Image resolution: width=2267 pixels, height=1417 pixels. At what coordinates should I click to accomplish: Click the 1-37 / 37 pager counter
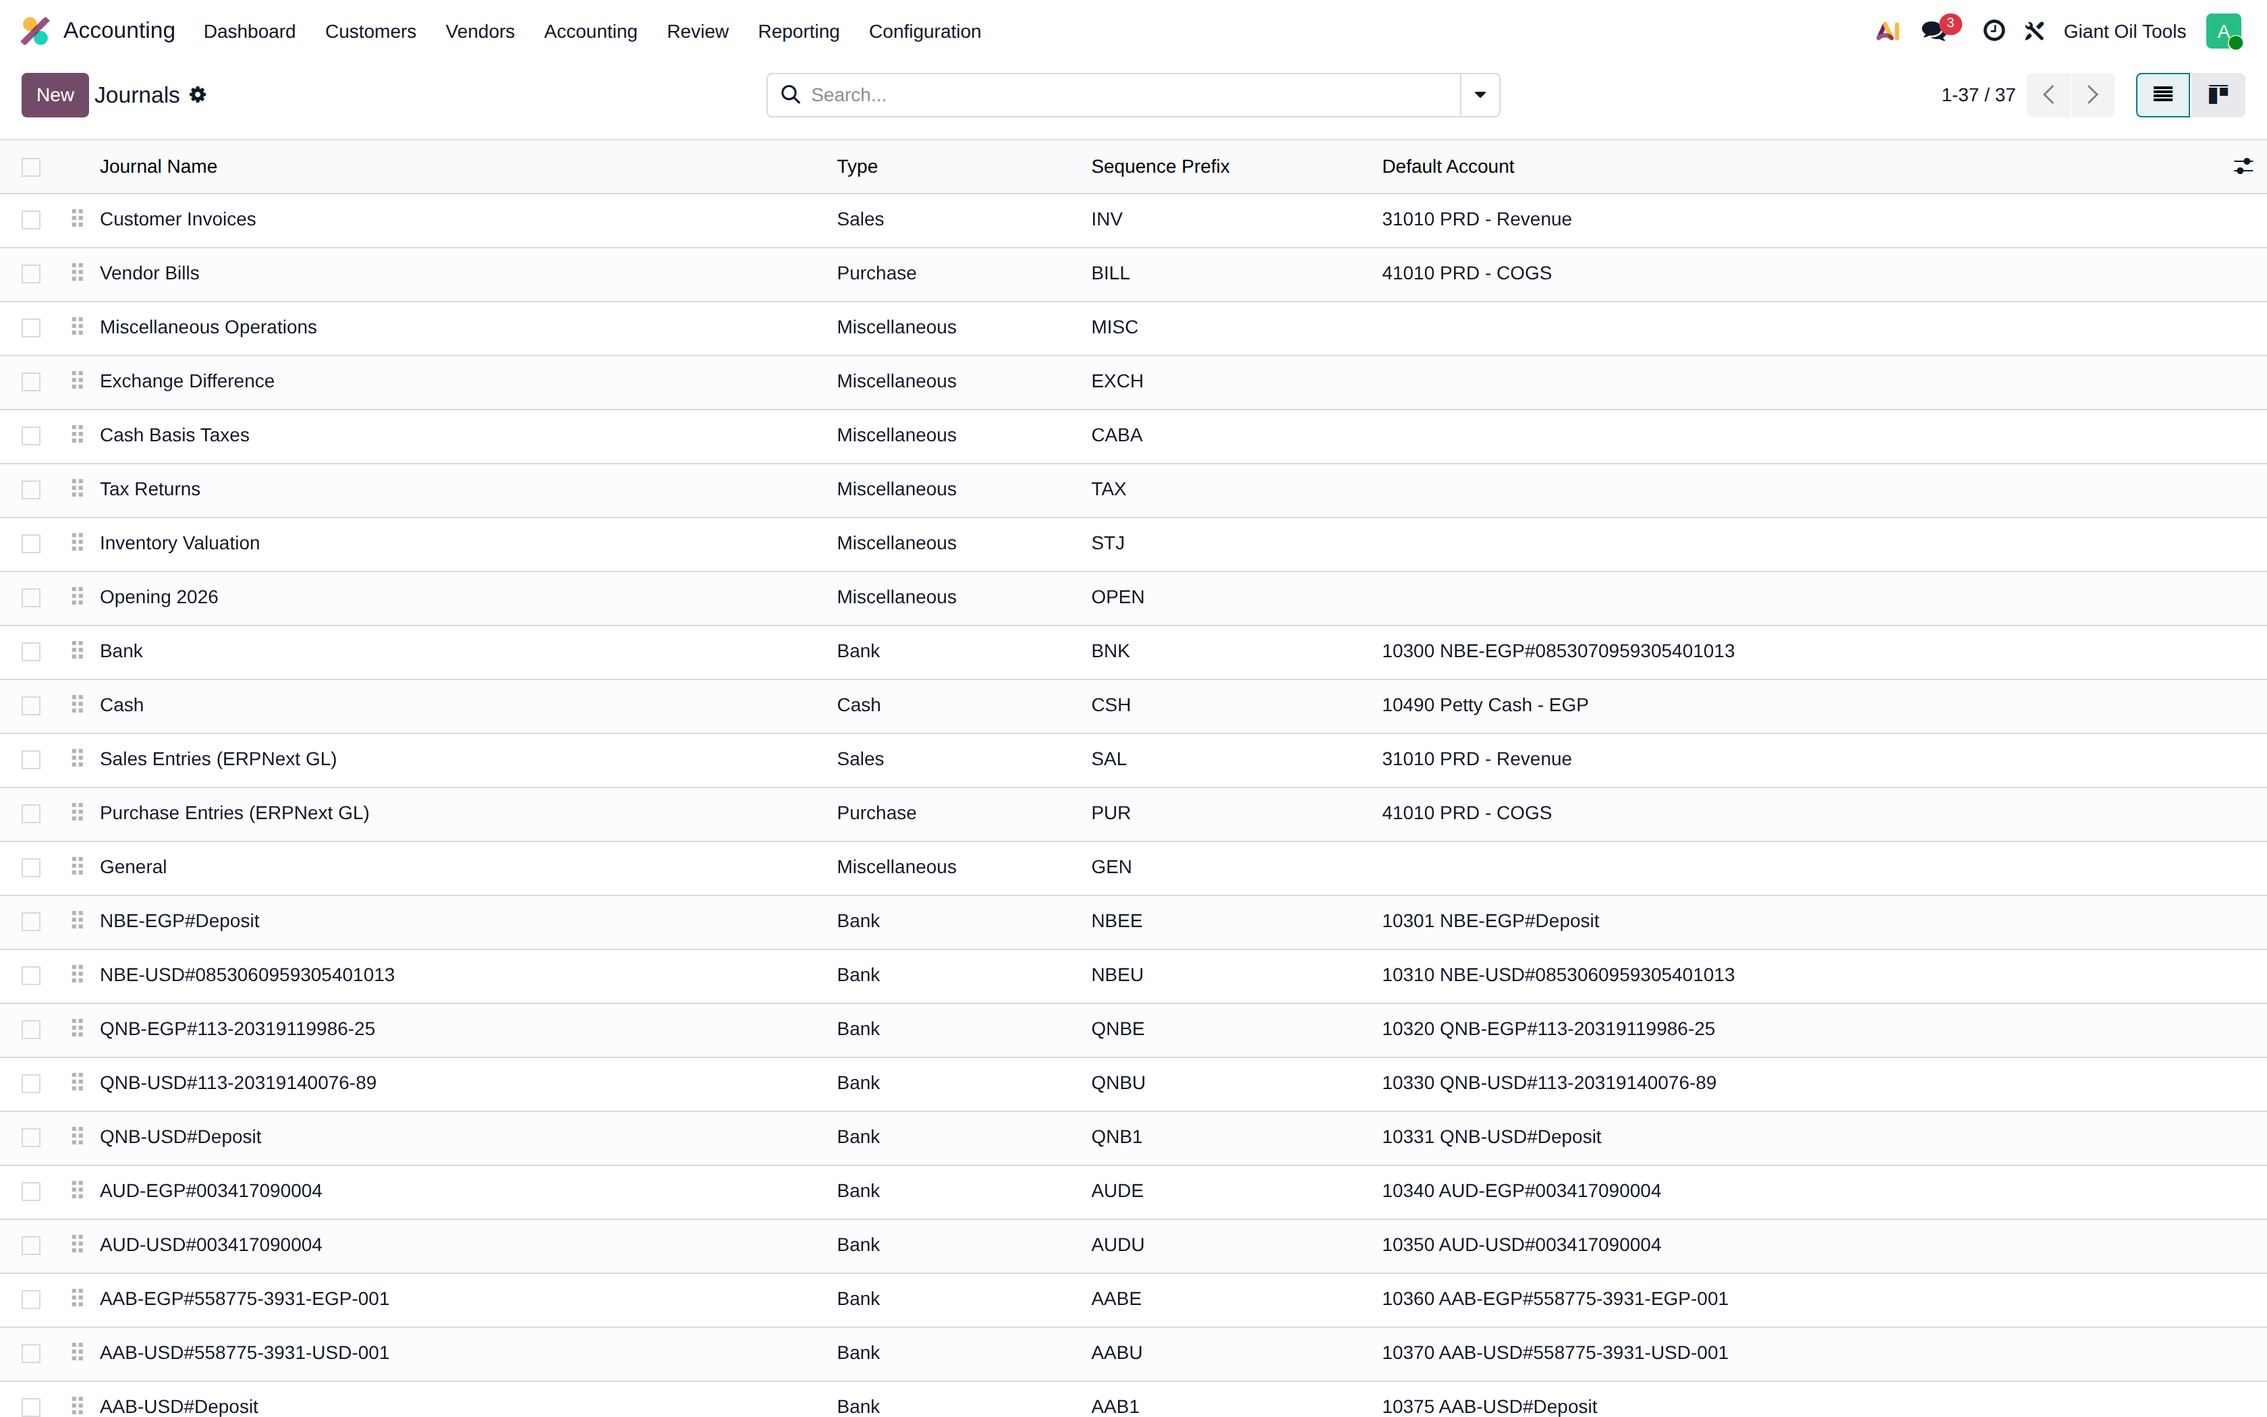(x=1978, y=94)
